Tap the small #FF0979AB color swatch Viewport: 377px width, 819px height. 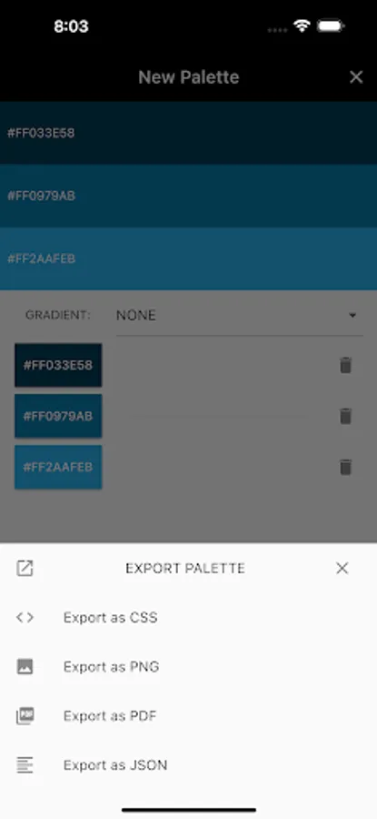pos(58,416)
